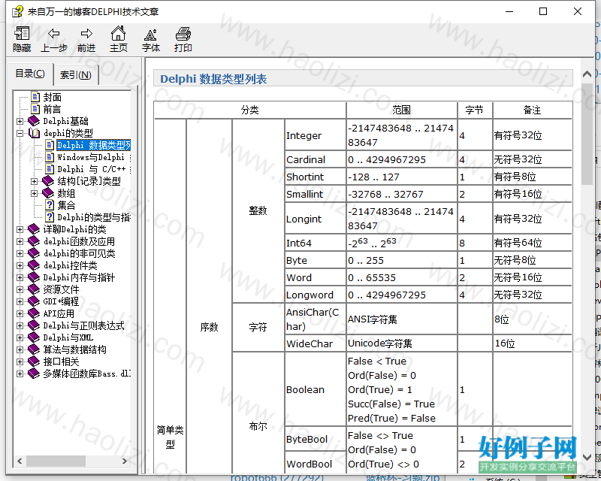
Task: Click the open book icon of dephi的类型
Action: (34, 133)
